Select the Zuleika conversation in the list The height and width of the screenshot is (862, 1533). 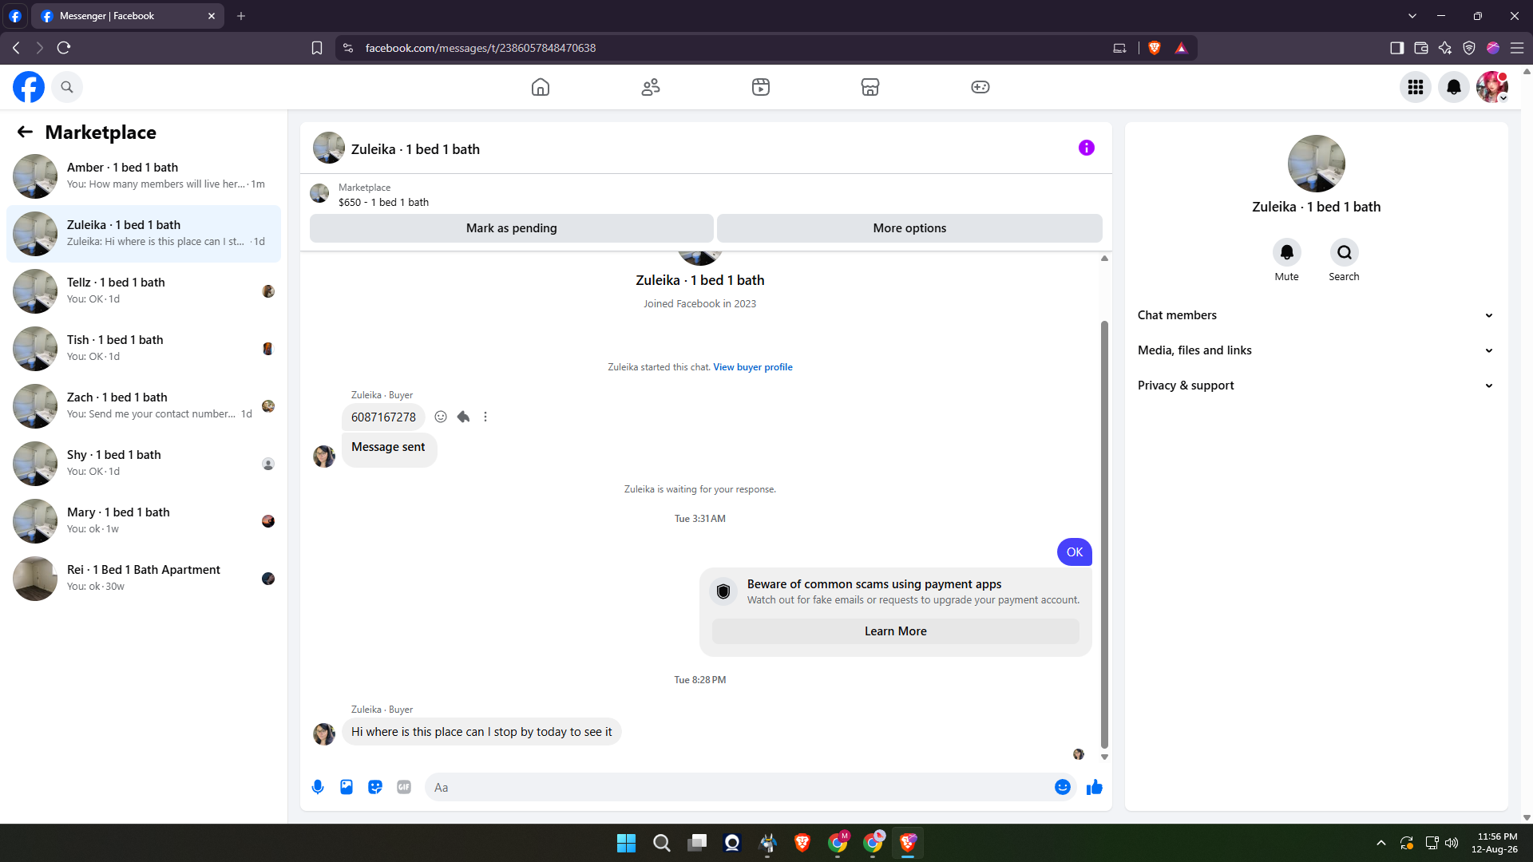pyautogui.click(x=144, y=234)
